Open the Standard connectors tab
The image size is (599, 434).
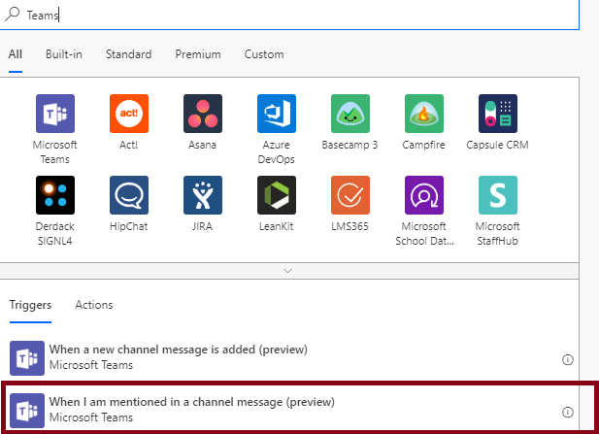(x=128, y=54)
